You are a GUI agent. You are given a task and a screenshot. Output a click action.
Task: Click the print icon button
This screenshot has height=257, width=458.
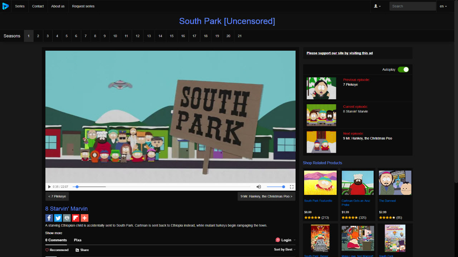[x=67, y=218]
